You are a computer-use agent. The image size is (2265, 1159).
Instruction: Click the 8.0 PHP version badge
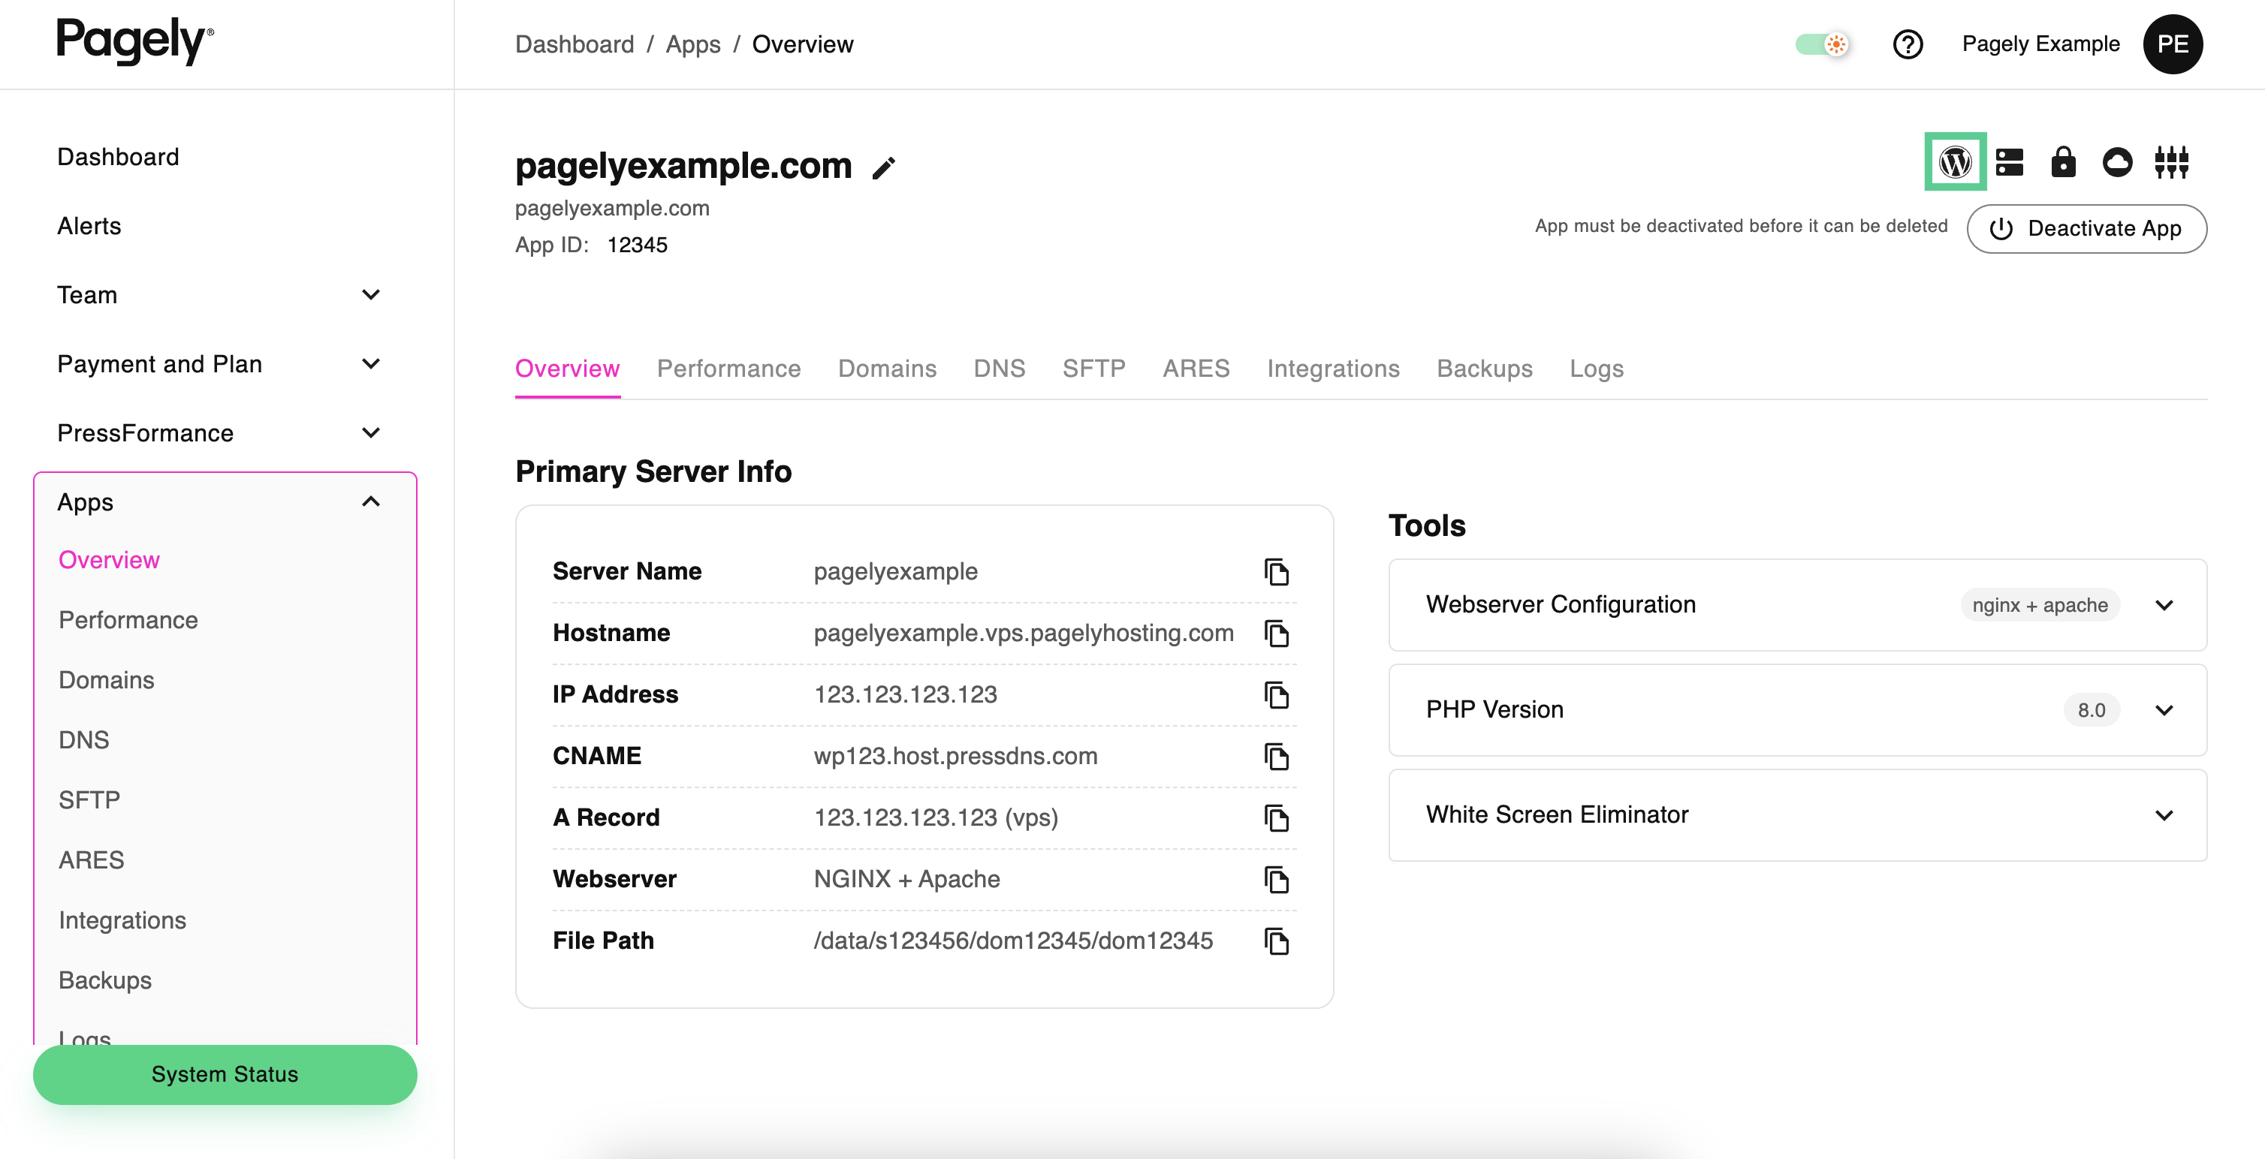tap(2091, 710)
